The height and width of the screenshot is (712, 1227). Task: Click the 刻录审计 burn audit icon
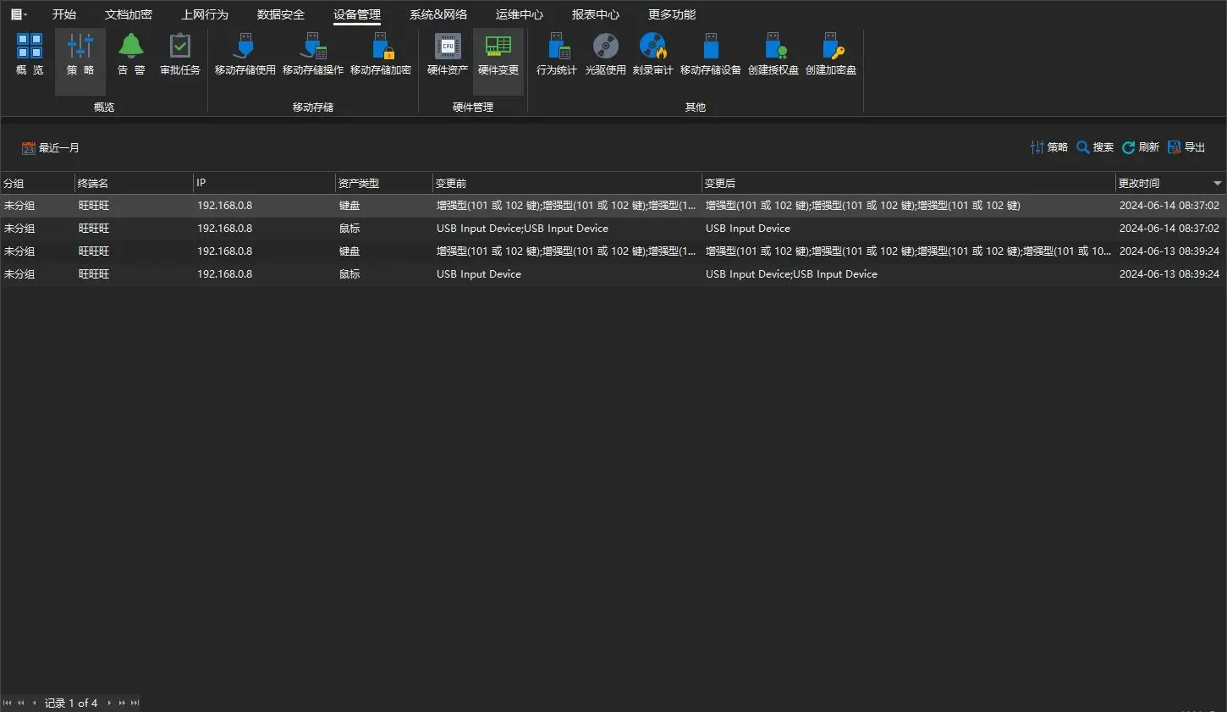[653, 55]
